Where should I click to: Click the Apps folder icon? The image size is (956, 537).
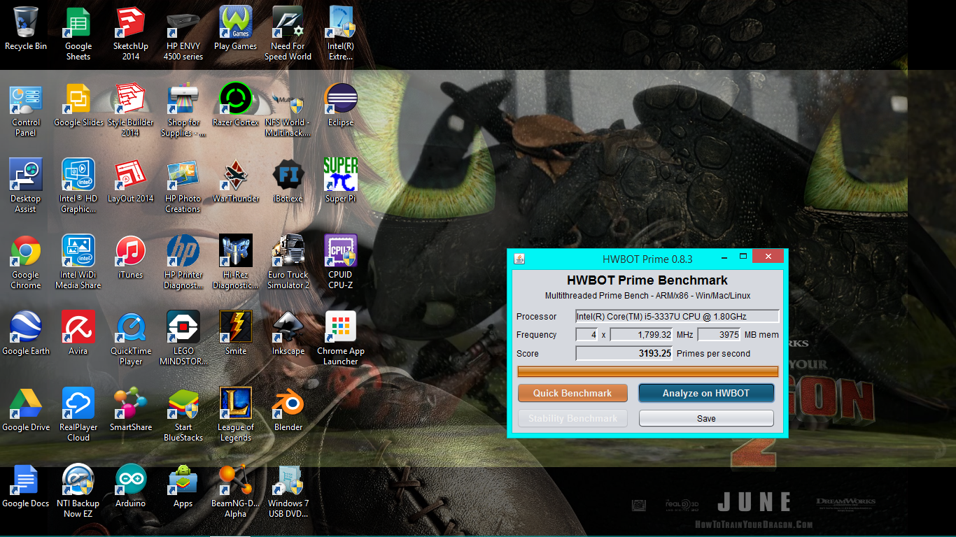(183, 480)
